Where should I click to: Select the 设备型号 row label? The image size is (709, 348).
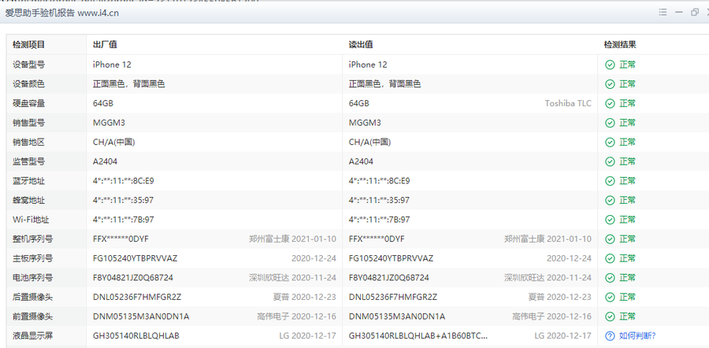coord(28,65)
